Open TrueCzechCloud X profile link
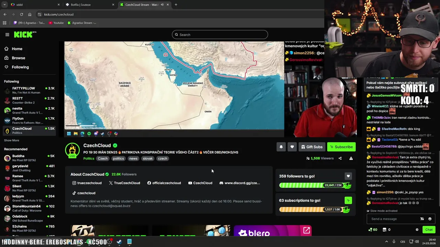440x247 pixels. click(124, 183)
